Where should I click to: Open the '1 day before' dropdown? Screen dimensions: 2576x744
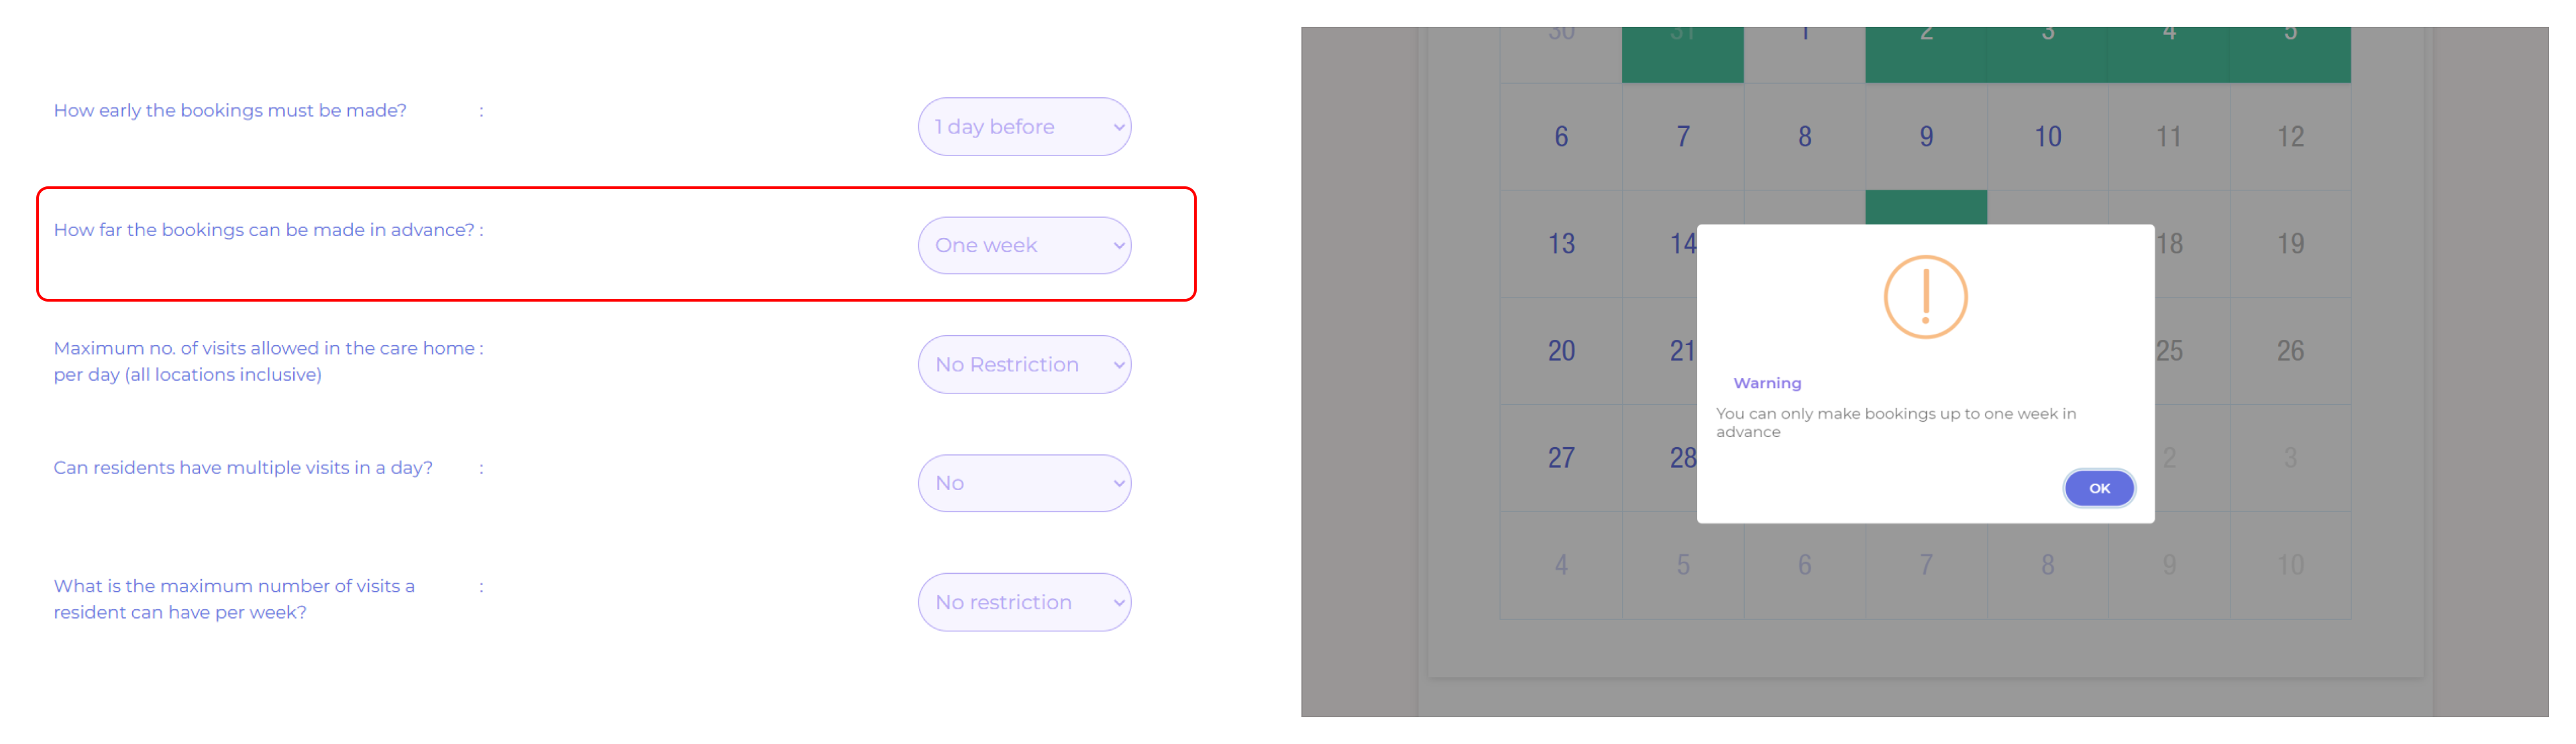point(1023,127)
